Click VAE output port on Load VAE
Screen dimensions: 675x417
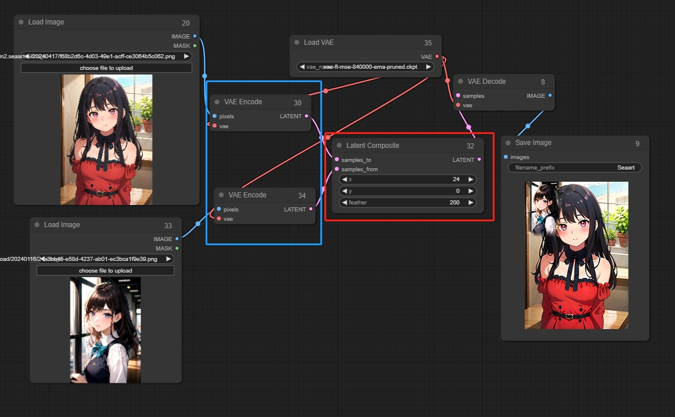click(437, 57)
